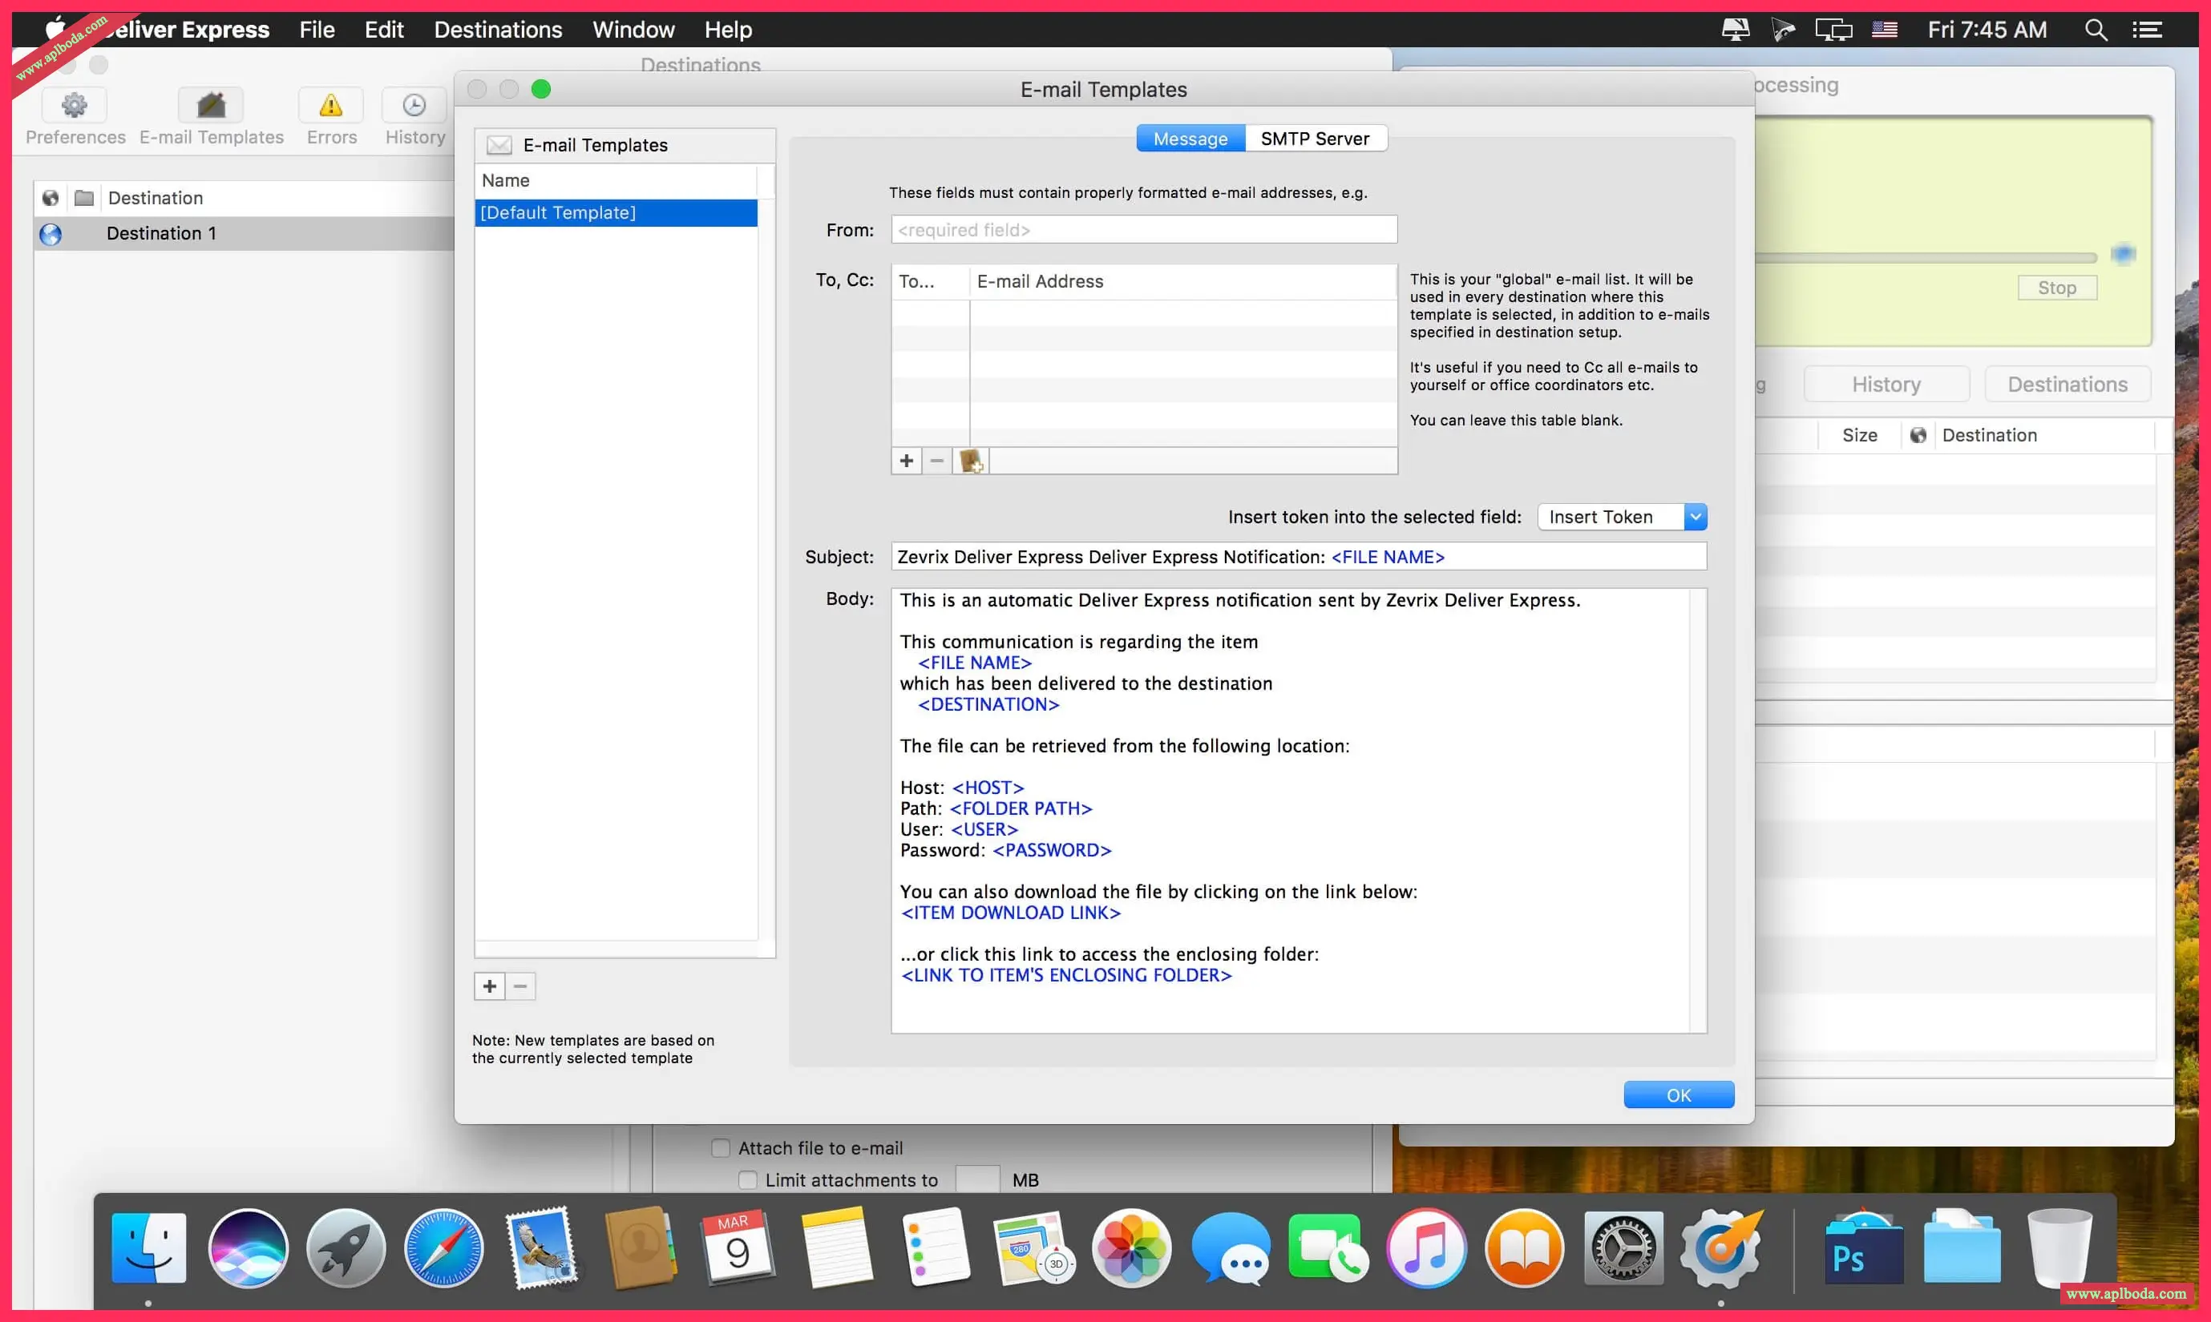Select the Message tab

click(x=1190, y=139)
